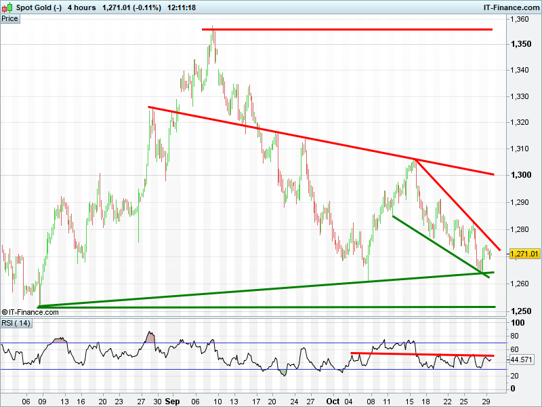542x407 pixels.
Task: Click the 23 date label on the time axis
Action: click(119, 402)
